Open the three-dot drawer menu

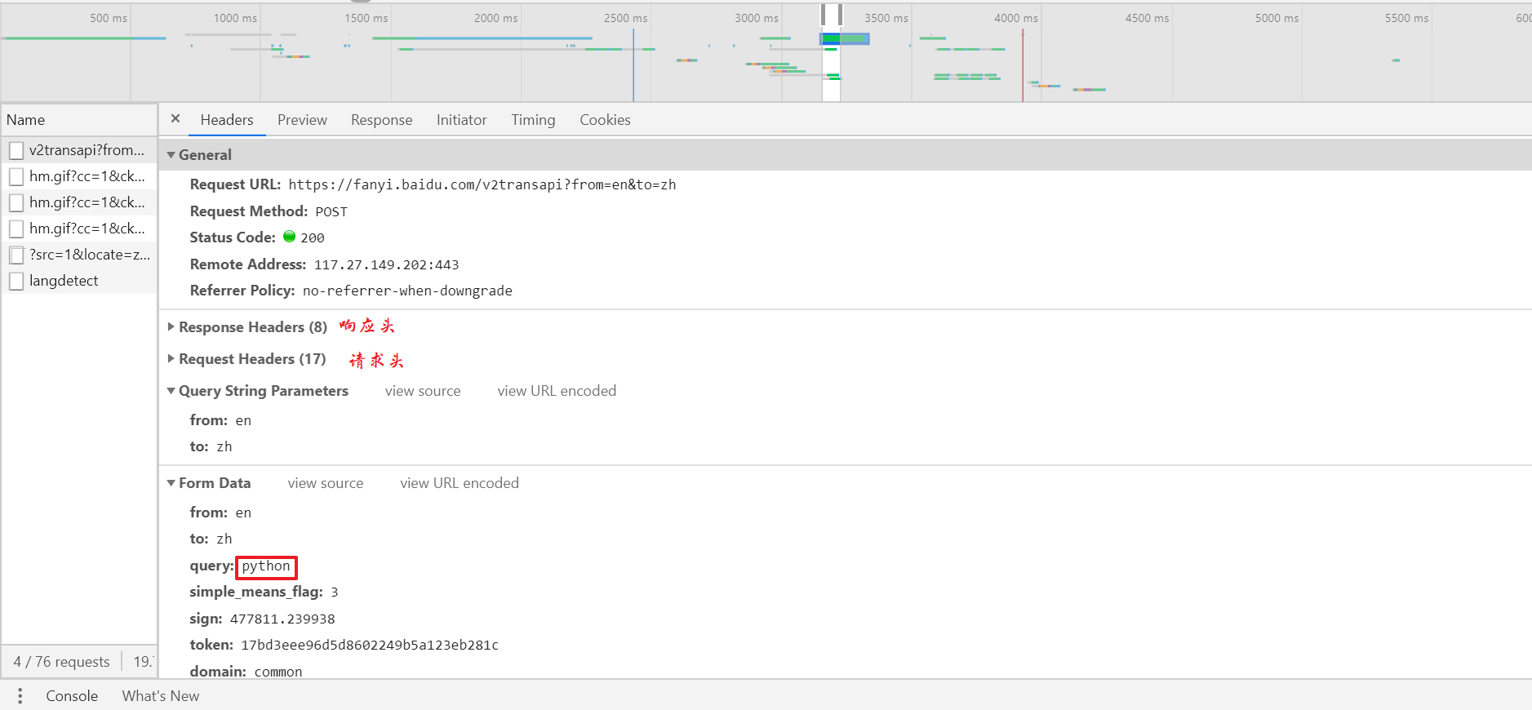click(x=20, y=696)
